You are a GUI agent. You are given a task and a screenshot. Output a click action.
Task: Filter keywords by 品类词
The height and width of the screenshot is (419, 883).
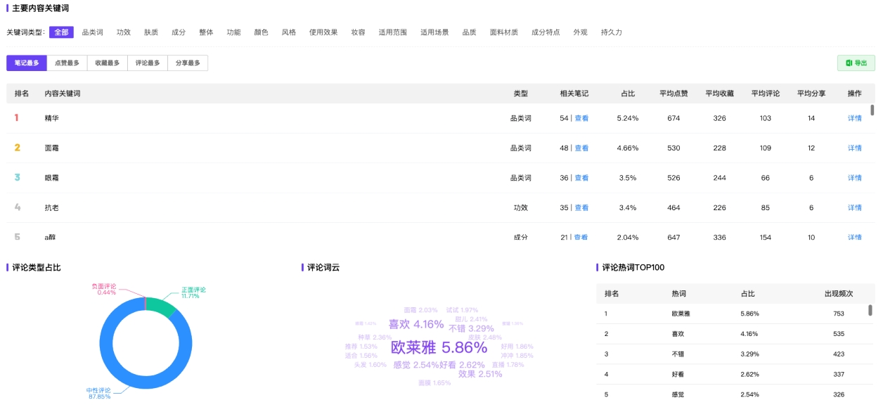point(92,32)
